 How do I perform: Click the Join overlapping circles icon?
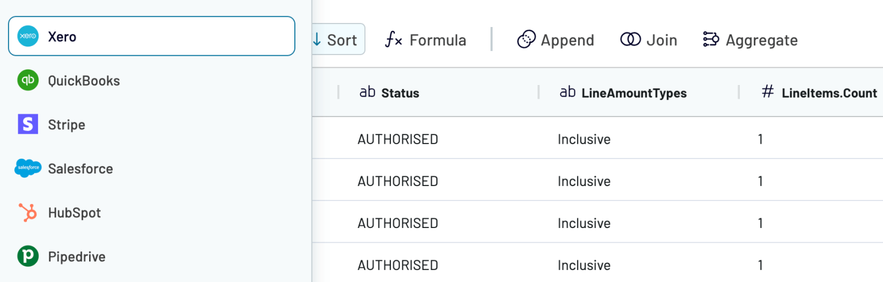click(x=630, y=40)
